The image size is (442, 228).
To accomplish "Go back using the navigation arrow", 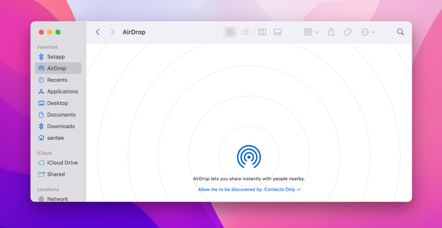I will (x=97, y=32).
